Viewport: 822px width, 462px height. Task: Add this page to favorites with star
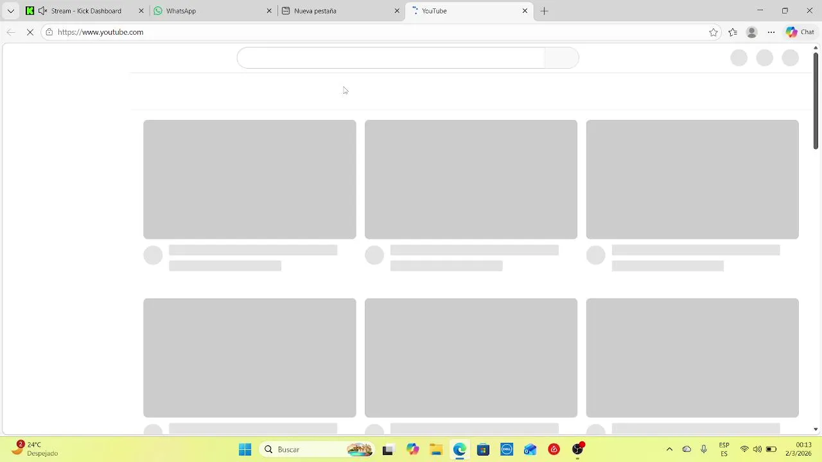[x=713, y=32]
